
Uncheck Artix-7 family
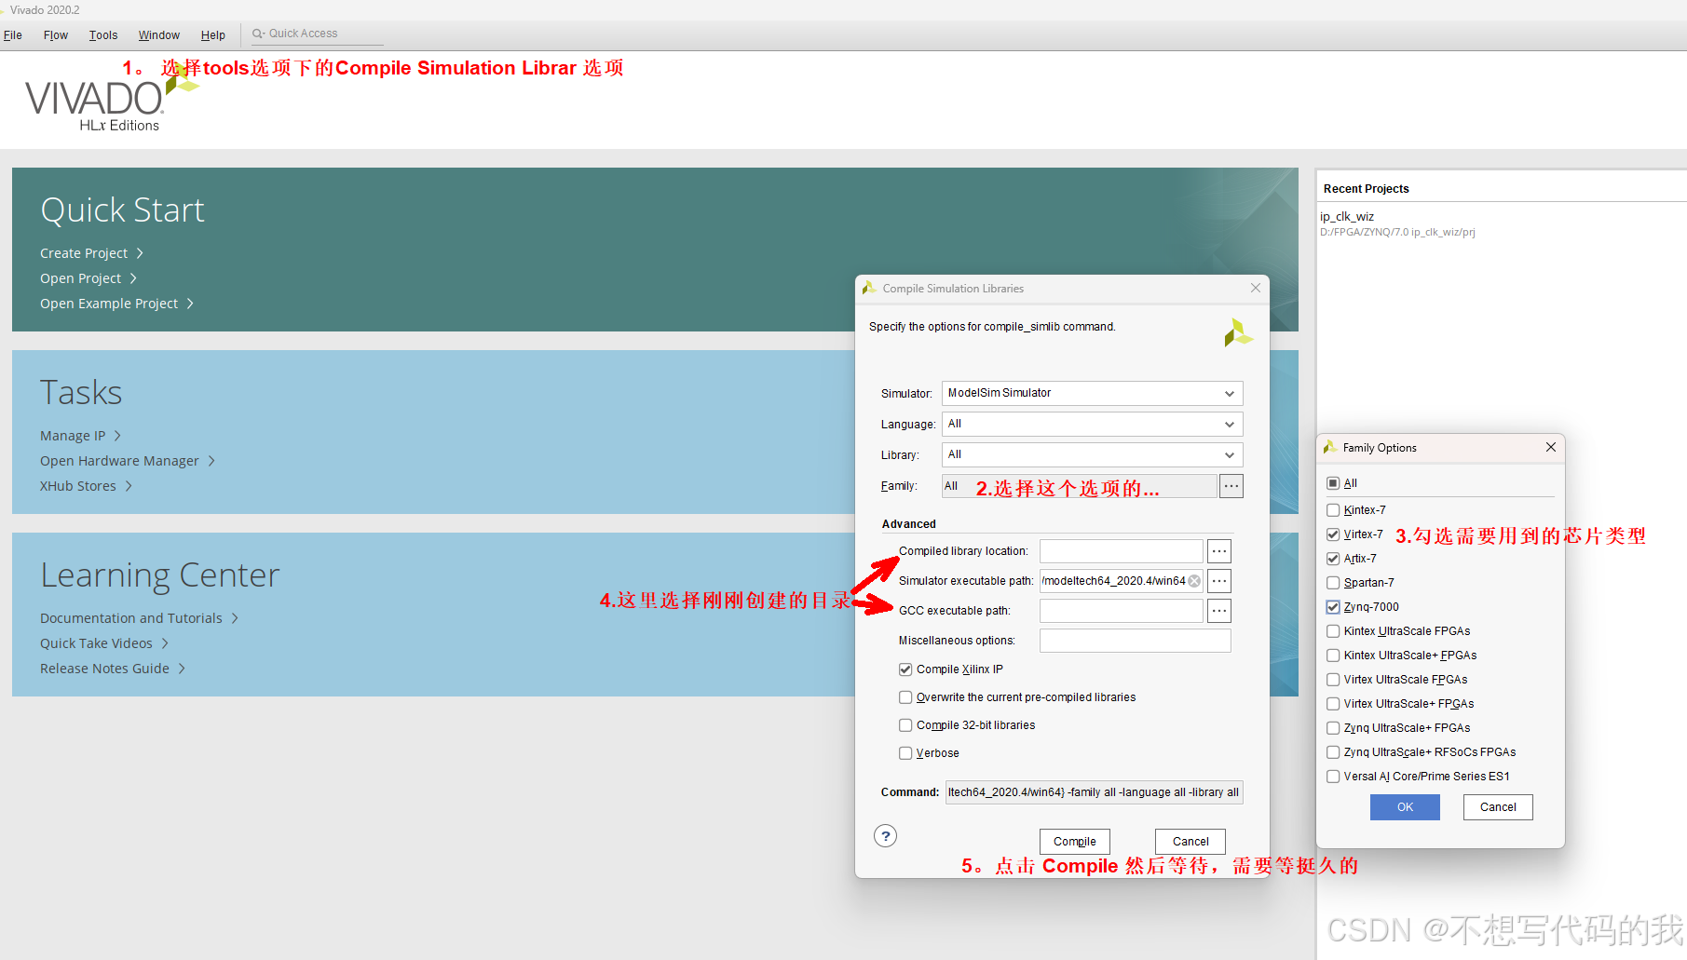1333,559
